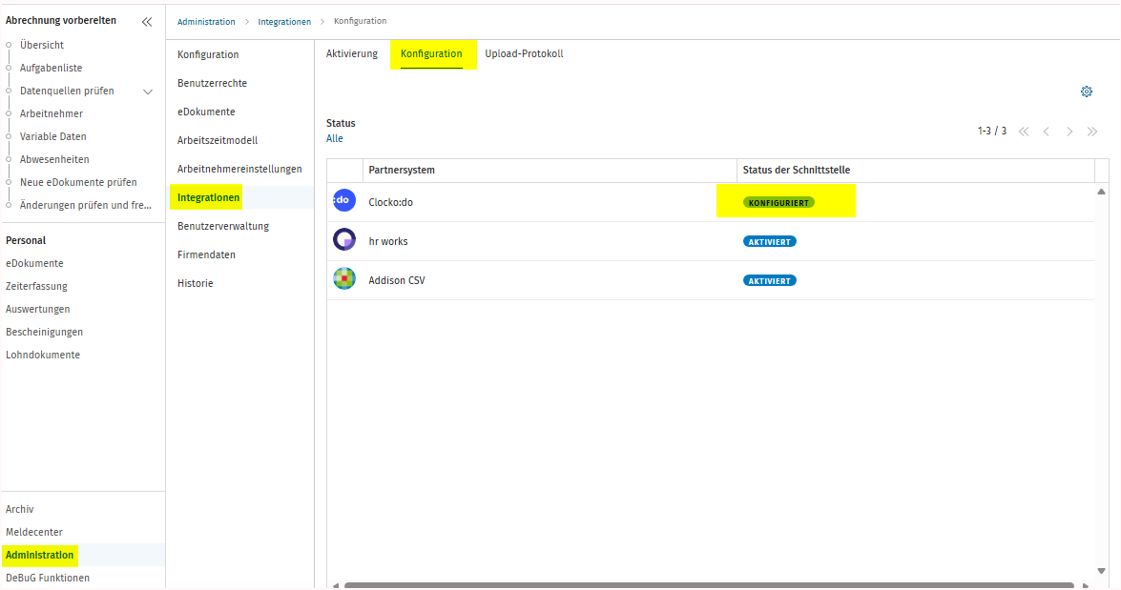Open Historie in admin menu

[x=196, y=283]
